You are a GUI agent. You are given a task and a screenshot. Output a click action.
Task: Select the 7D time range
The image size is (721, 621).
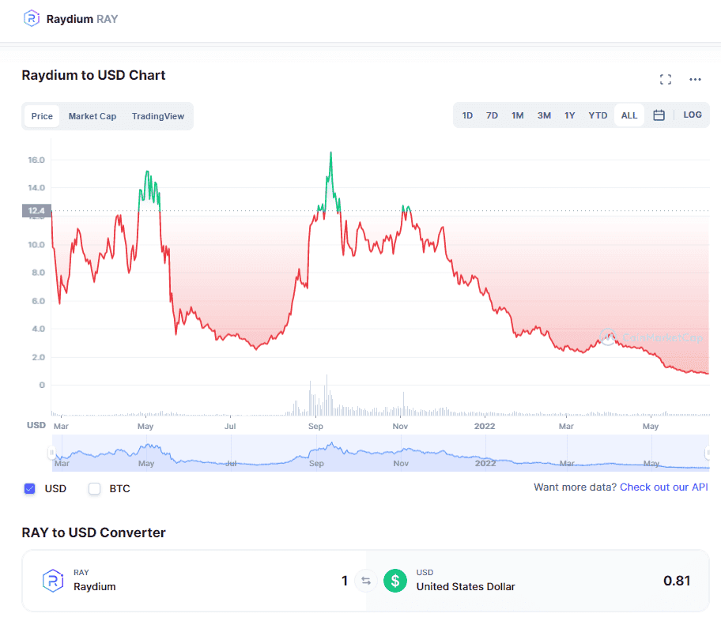[x=492, y=115]
